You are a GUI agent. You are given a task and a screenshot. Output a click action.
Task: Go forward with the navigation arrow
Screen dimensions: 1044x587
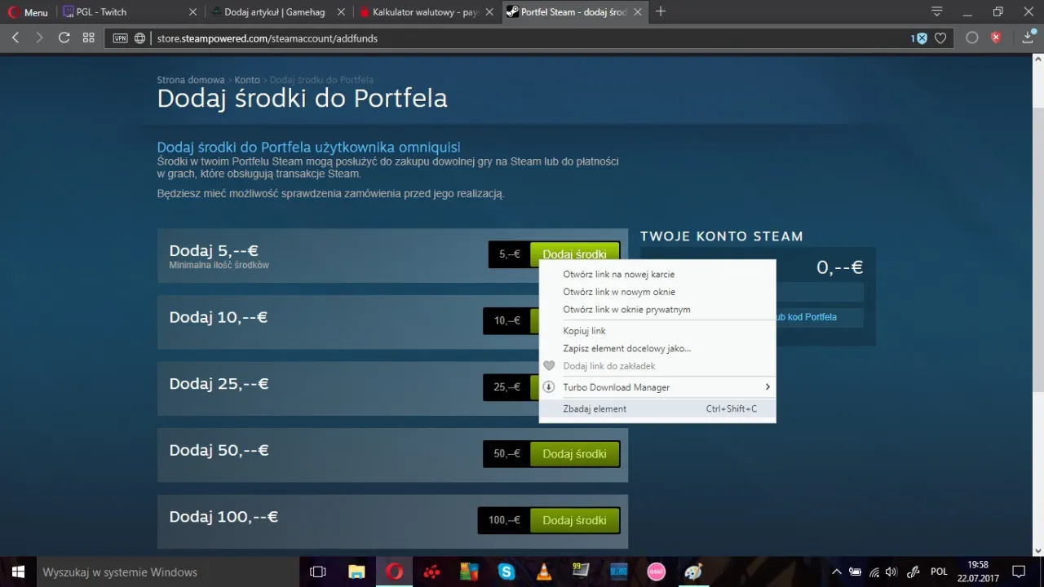(x=39, y=38)
